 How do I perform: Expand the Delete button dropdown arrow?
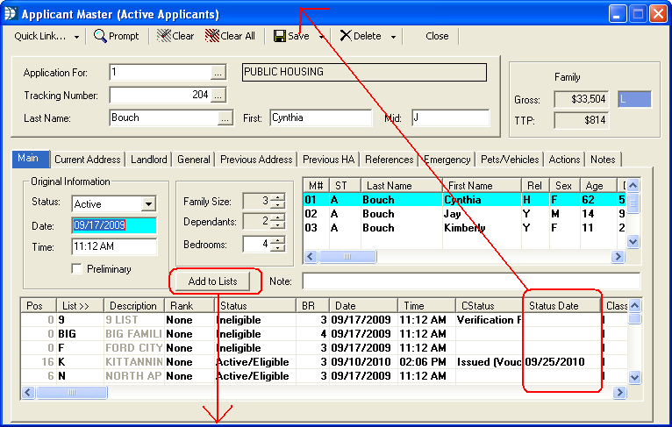point(393,37)
